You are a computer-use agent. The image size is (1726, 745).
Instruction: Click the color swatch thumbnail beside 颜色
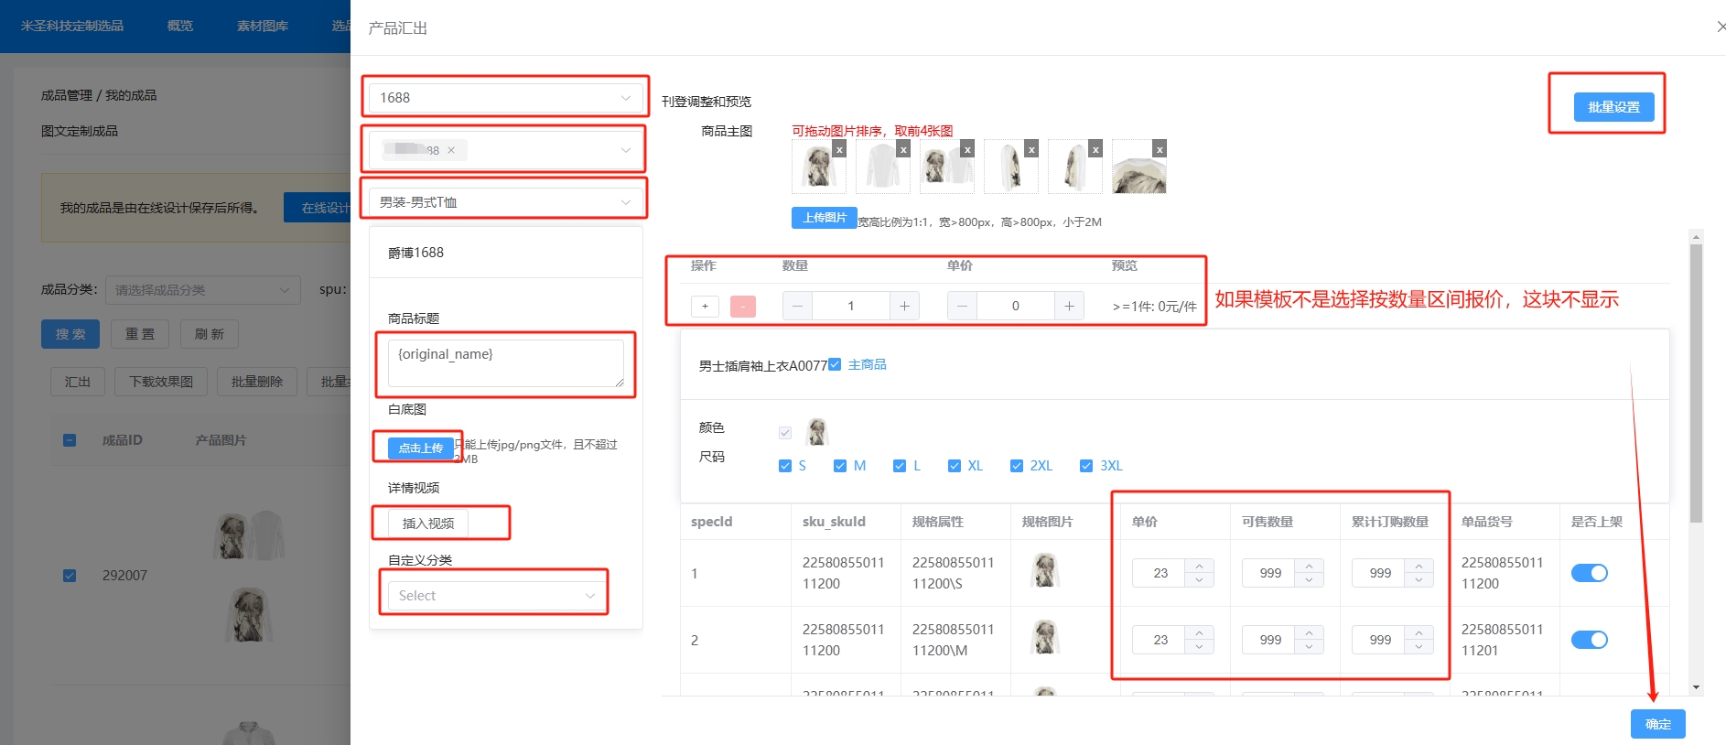click(x=817, y=430)
